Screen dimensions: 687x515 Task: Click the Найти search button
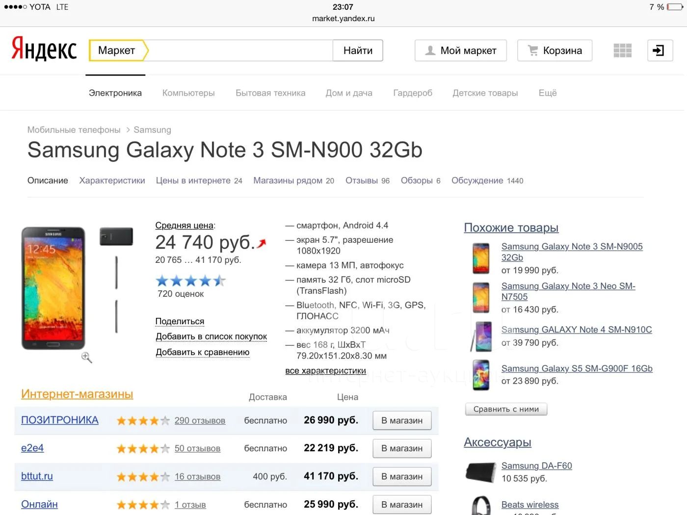coord(358,51)
